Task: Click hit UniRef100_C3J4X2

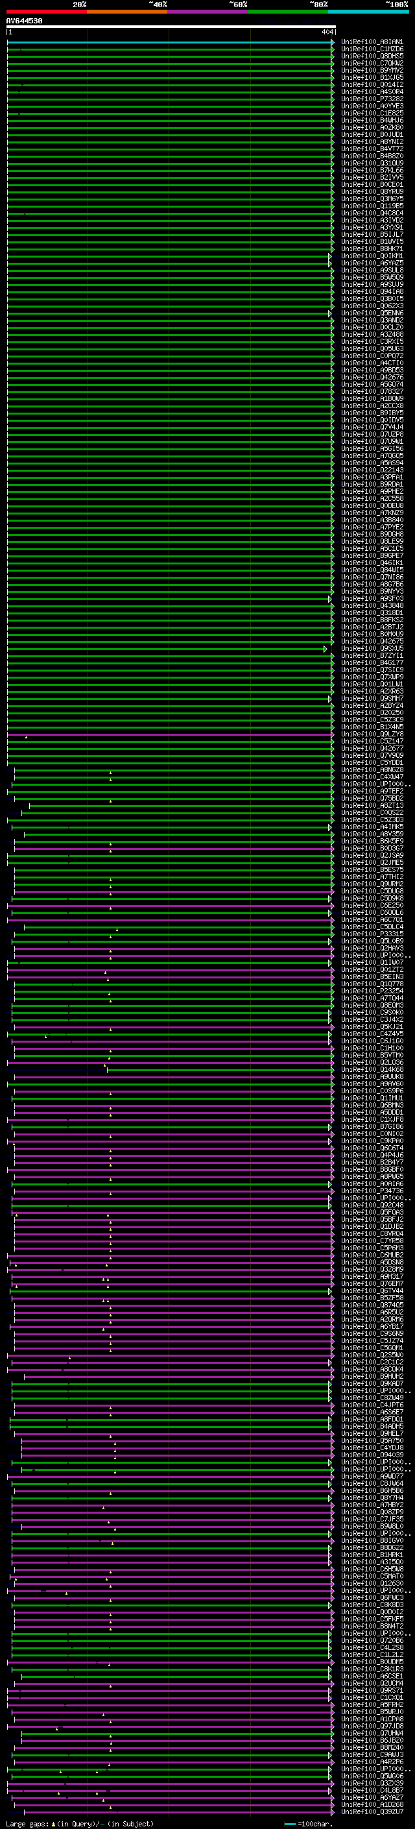Action: [x=372, y=1019]
